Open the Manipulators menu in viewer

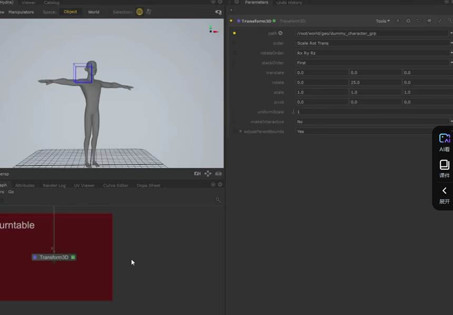point(21,12)
